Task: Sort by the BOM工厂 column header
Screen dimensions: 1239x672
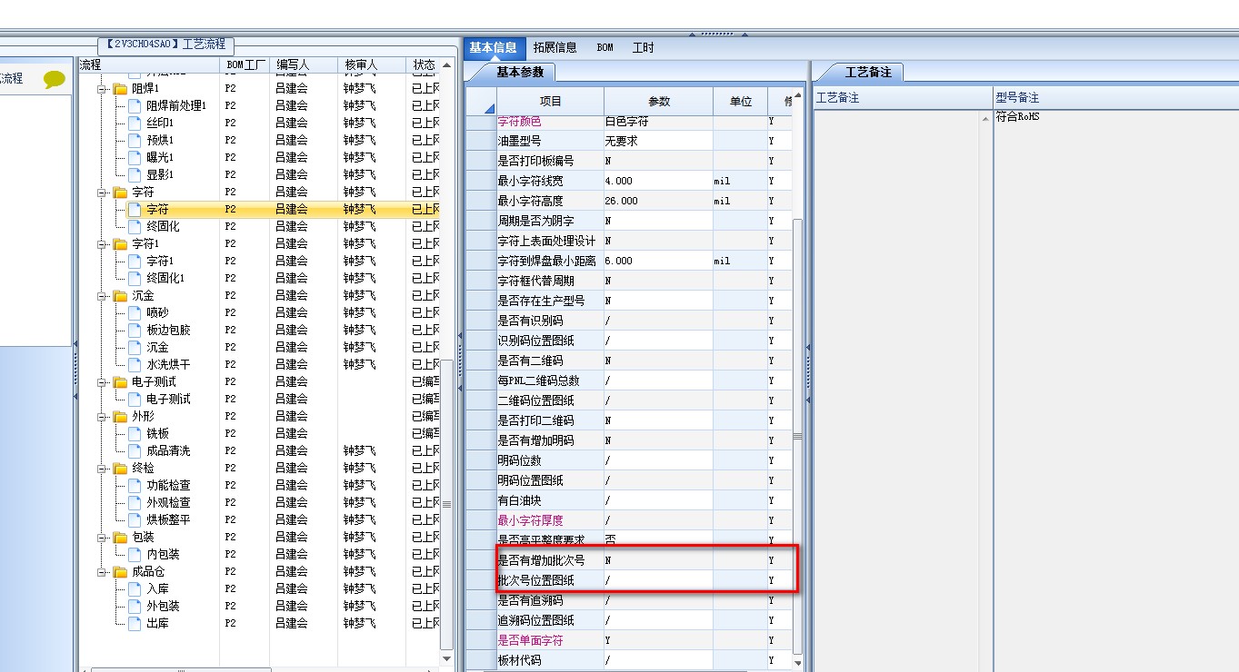Action: coord(245,65)
